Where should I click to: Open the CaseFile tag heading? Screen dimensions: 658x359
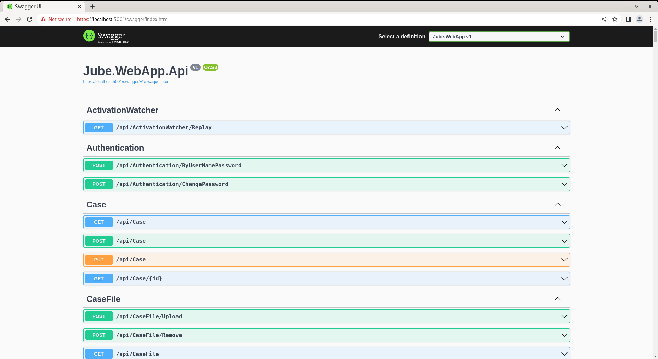point(103,299)
